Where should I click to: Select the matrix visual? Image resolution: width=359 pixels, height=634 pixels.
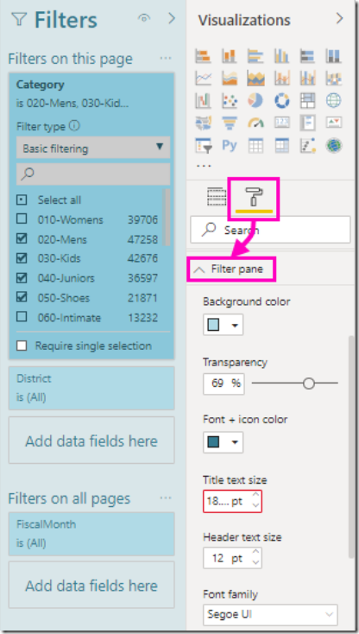click(x=281, y=145)
